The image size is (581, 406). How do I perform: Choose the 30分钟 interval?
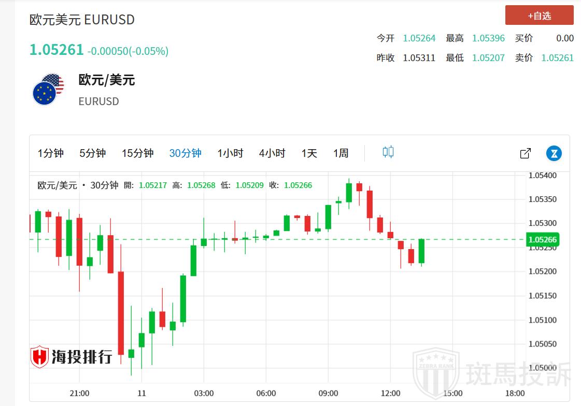tap(185, 153)
